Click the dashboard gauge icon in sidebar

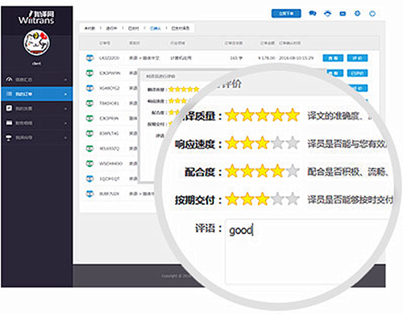click(x=9, y=79)
